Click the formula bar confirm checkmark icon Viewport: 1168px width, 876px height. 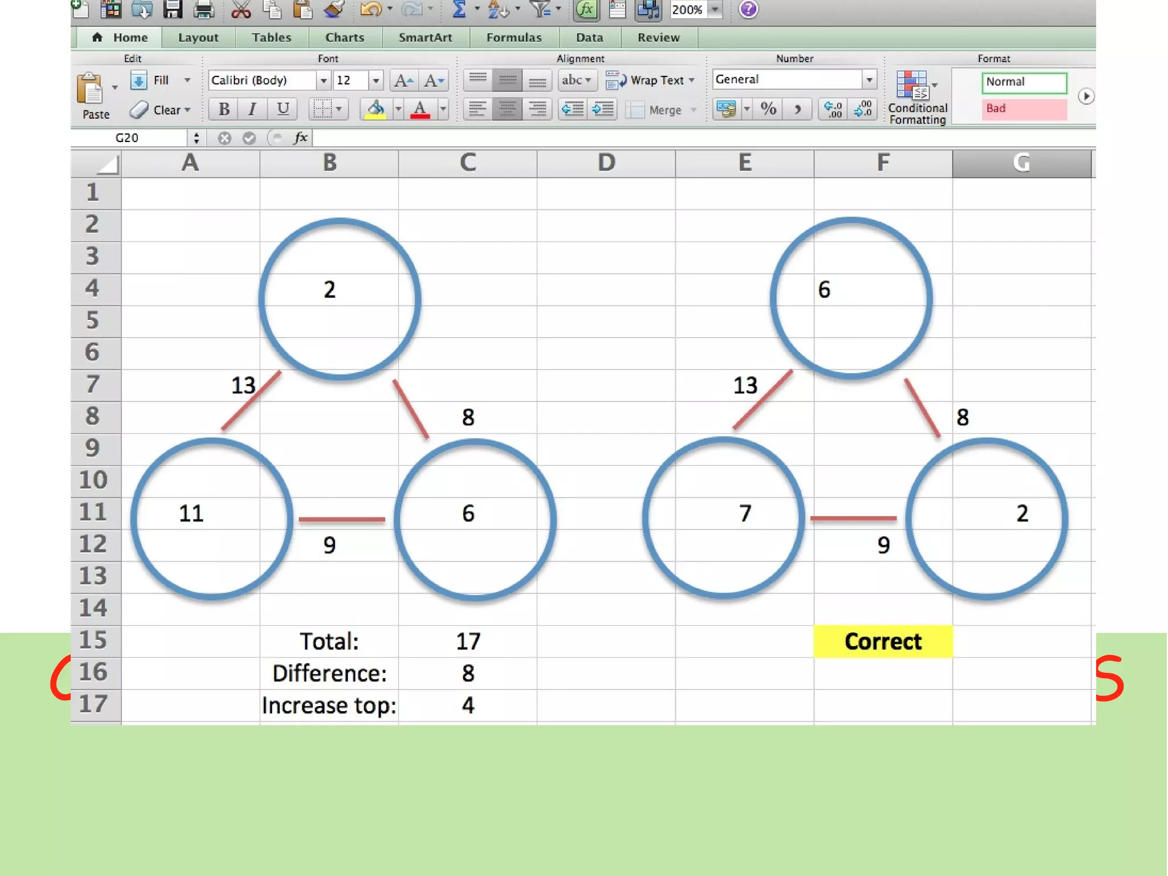pos(249,138)
